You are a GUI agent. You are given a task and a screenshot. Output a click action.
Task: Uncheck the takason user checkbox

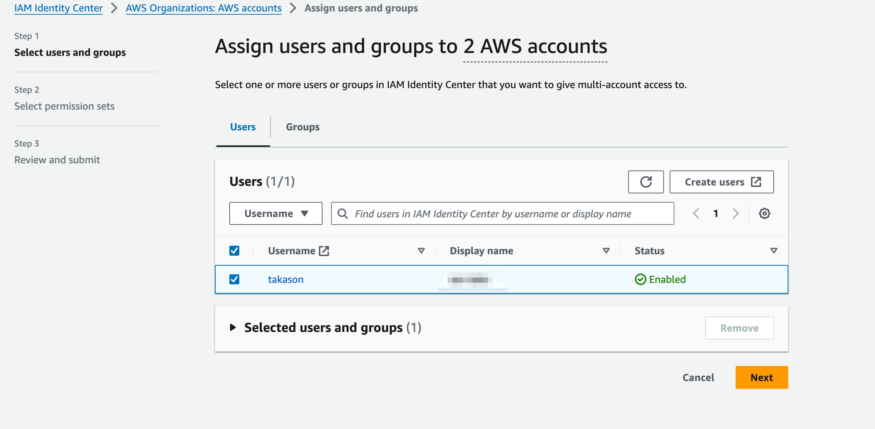tap(234, 279)
